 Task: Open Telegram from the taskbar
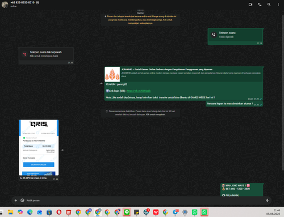point(176,212)
